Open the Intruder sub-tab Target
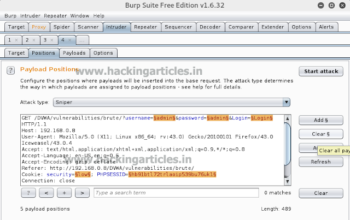350x220 pixels. (x=16, y=53)
